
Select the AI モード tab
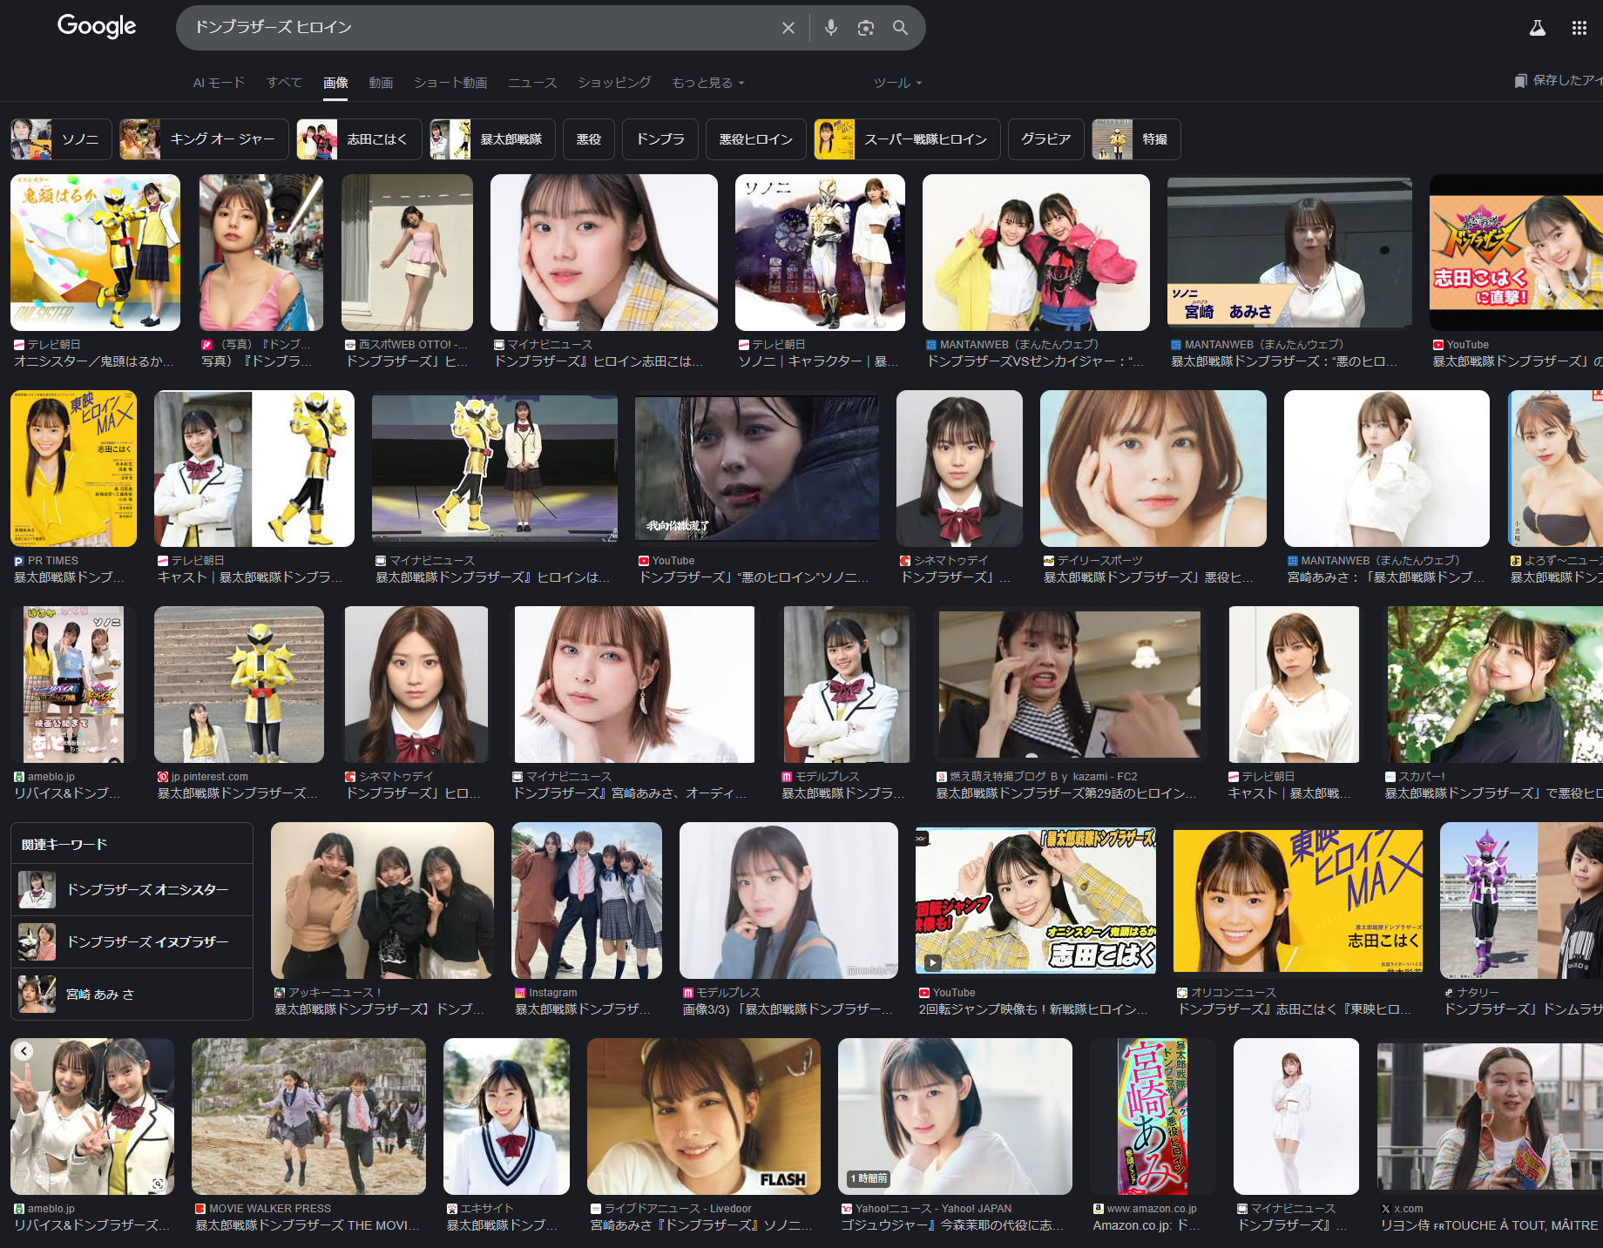(219, 83)
